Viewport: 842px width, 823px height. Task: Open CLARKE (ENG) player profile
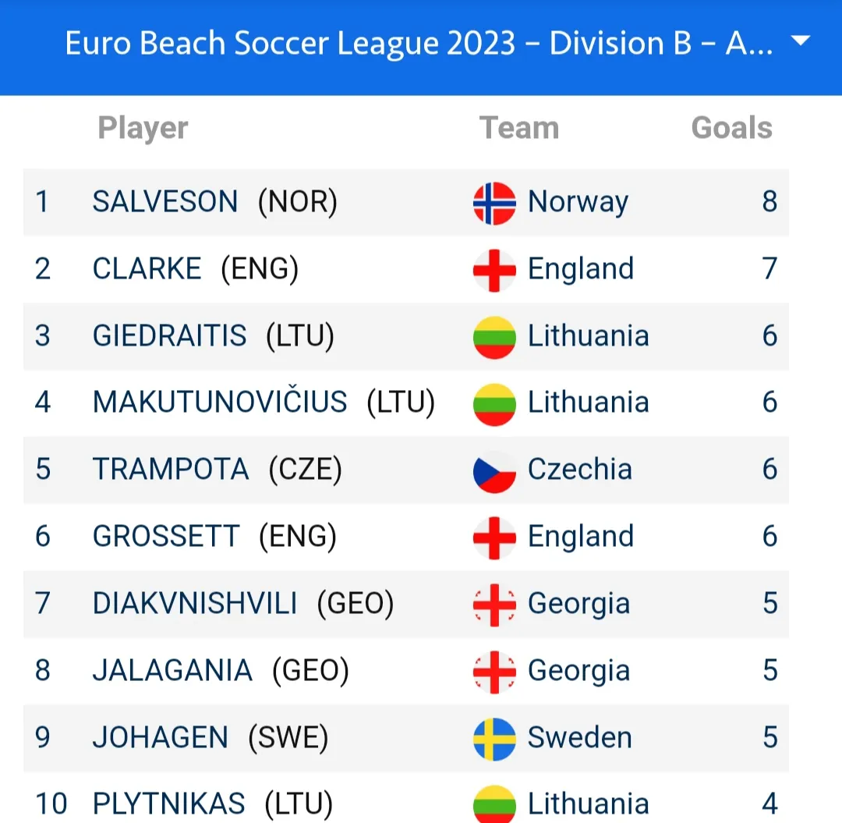click(x=195, y=269)
